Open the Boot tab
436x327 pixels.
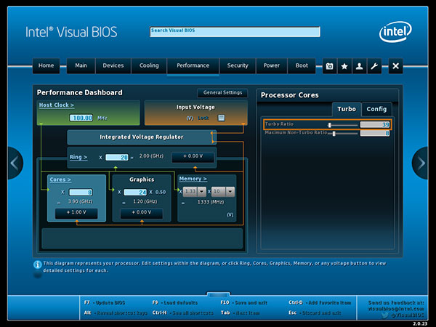pos(302,65)
